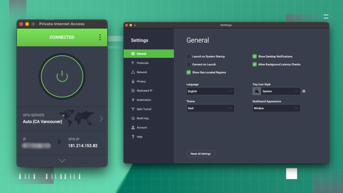Screen dimensions: 343x193
Task: Click the Reset All Settings button
Action: pos(201,154)
